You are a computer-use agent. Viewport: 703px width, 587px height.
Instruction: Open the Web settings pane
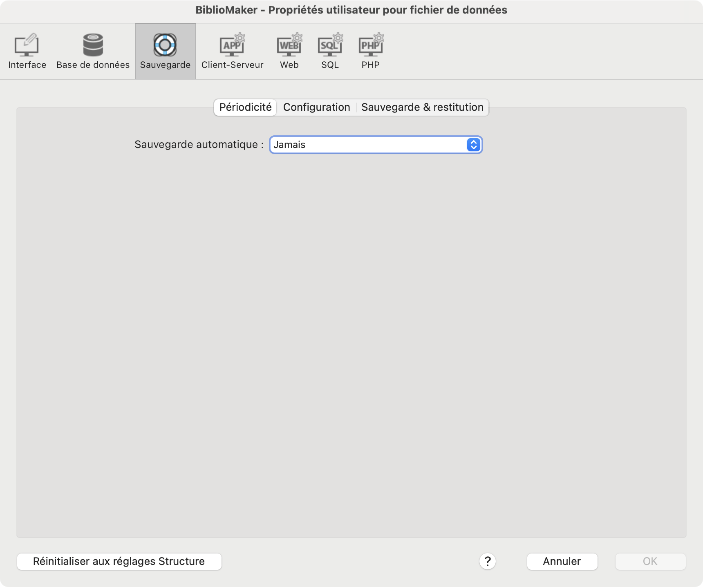point(289,51)
